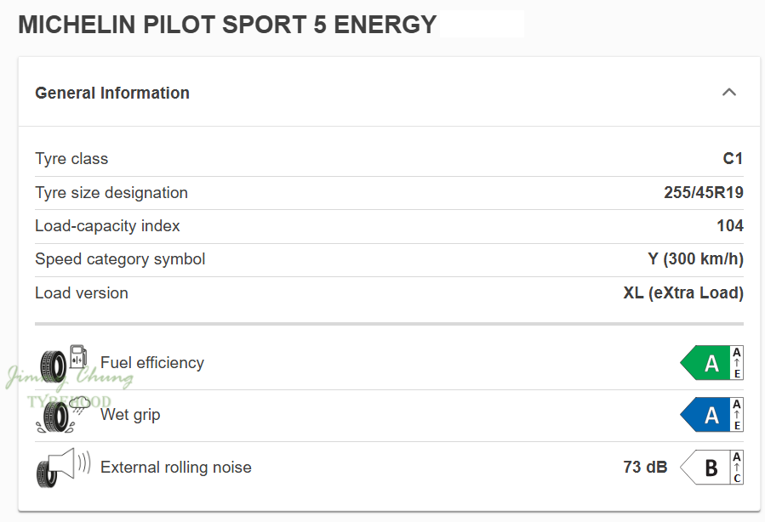Click the XL (eXtra Load) value
This screenshot has height=522, width=765.
click(682, 293)
